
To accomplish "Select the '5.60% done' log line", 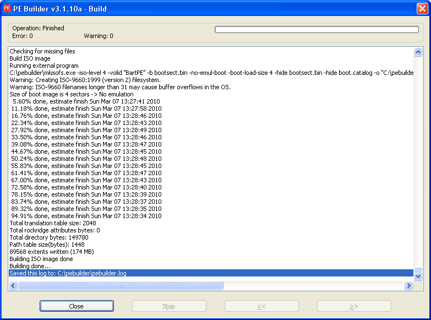I will [211, 101].
